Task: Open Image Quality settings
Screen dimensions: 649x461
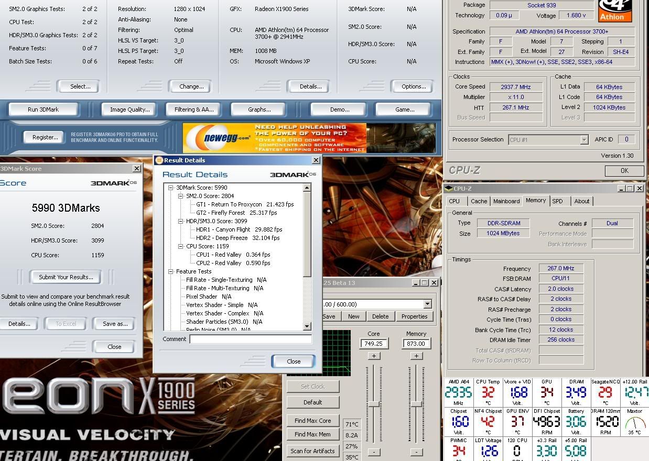Action: 130,109
